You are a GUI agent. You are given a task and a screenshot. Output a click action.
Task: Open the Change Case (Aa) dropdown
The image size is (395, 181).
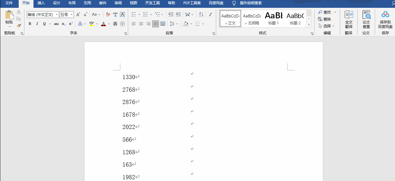96,14
